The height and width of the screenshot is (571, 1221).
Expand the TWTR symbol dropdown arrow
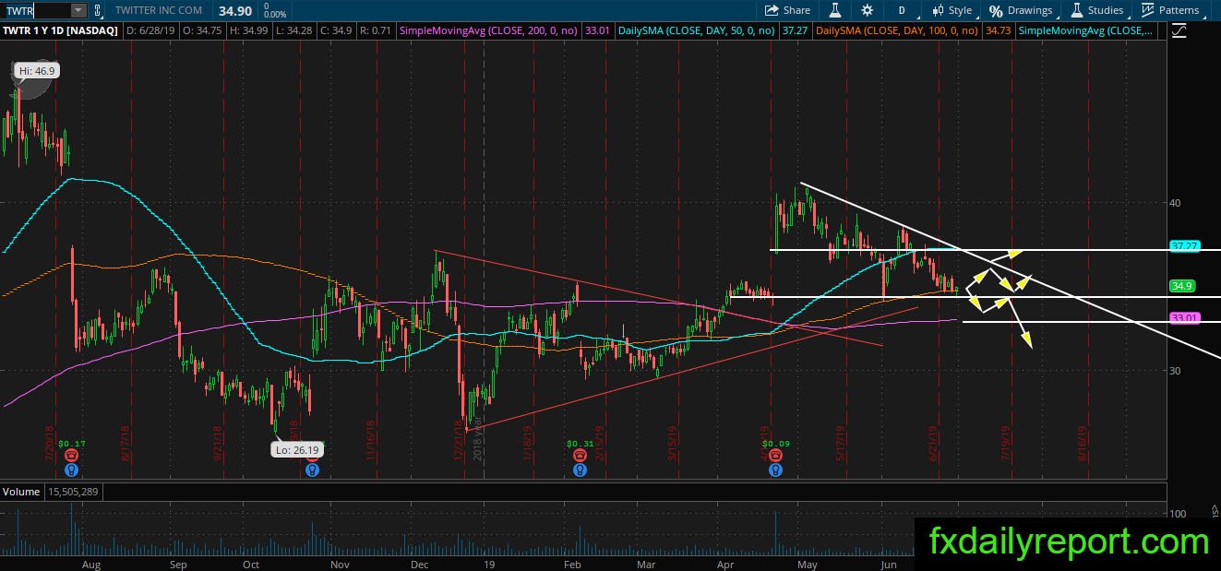[78, 10]
